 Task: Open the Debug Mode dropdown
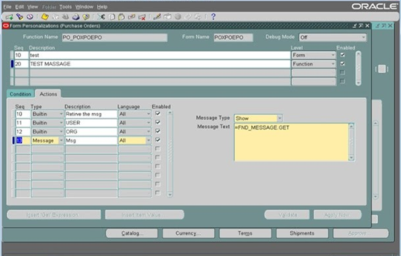coord(363,38)
